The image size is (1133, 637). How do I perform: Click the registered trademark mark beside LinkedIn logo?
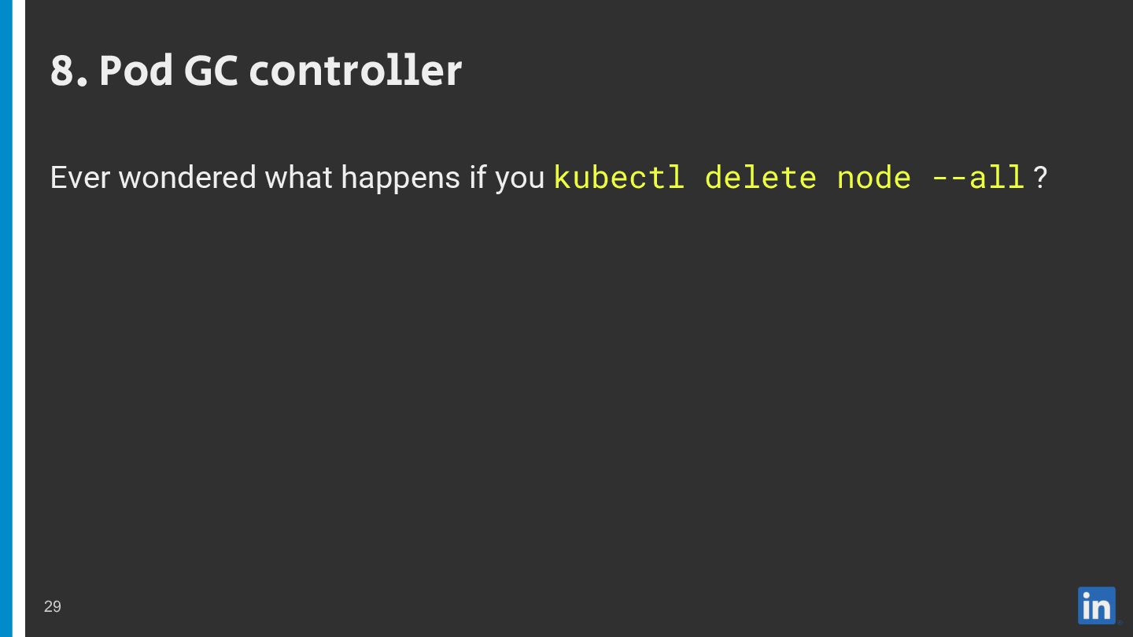[1120, 622]
